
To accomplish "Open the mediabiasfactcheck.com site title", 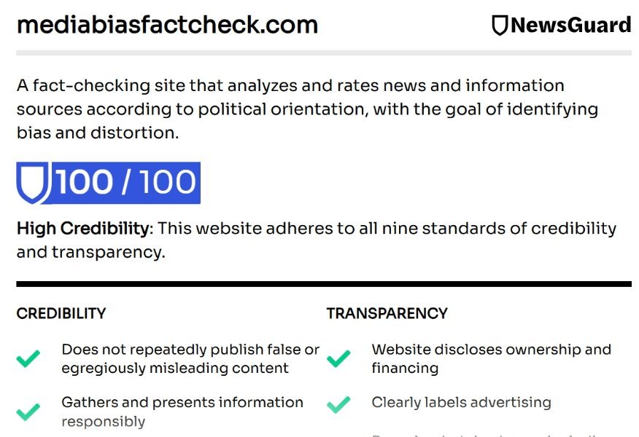I will click(167, 25).
